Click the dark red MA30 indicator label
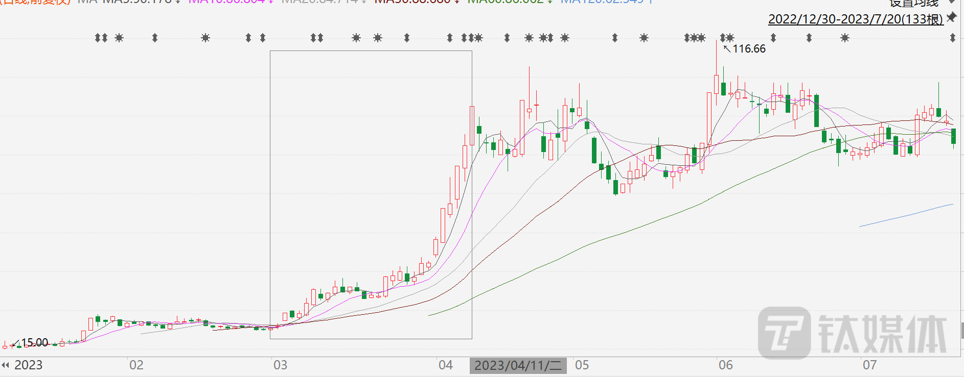The image size is (964, 377). click(412, 2)
